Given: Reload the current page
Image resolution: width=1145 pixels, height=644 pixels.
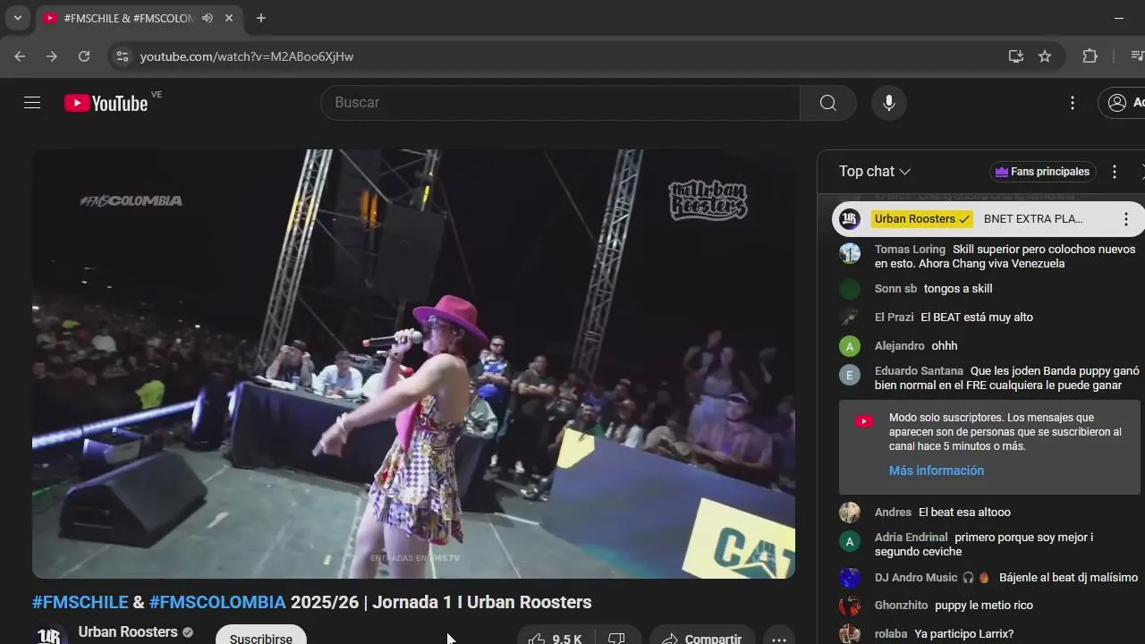Looking at the screenshot, I should (x=84, y=56).
